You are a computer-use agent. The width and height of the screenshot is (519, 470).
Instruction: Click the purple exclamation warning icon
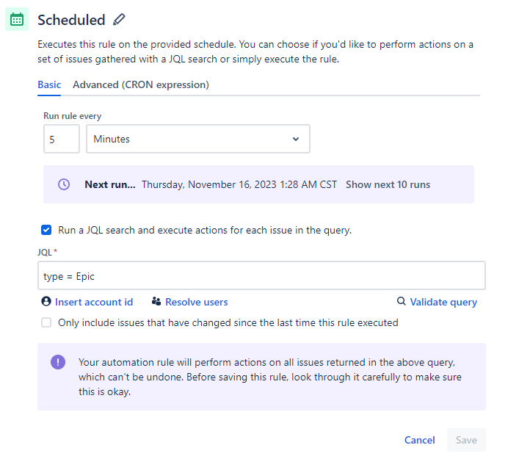58,362
